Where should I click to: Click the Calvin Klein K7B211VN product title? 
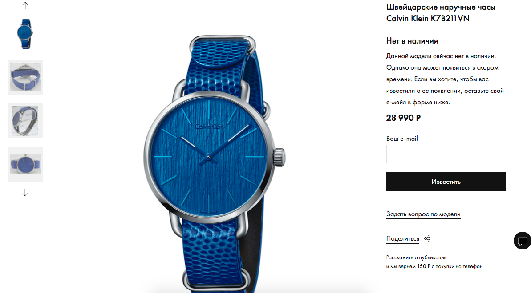pos(441,12)
